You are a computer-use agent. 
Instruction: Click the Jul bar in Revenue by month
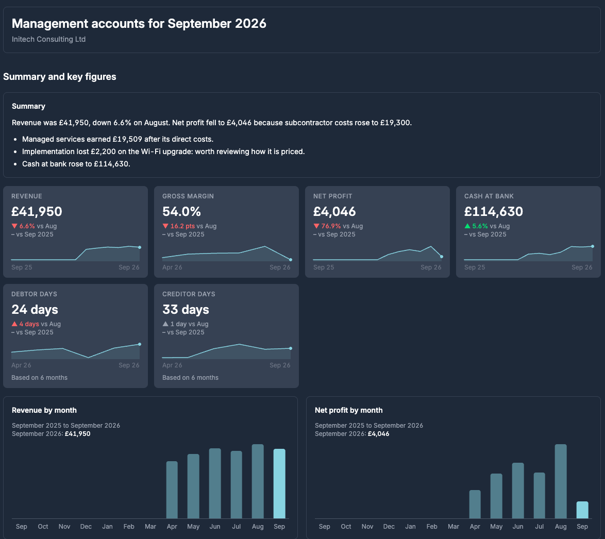pos(237,484)
